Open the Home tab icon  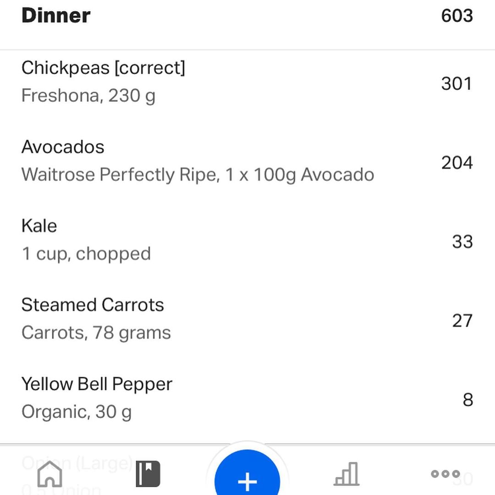pos(49,474)
